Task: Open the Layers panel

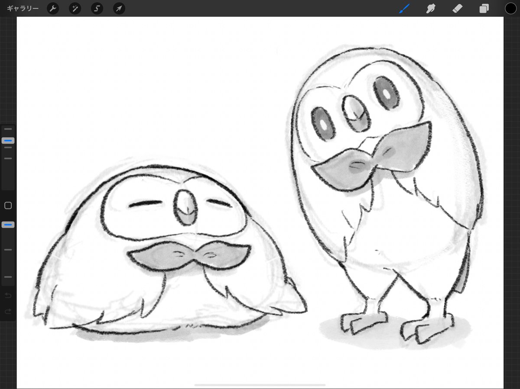Action: tap(484, 8)
